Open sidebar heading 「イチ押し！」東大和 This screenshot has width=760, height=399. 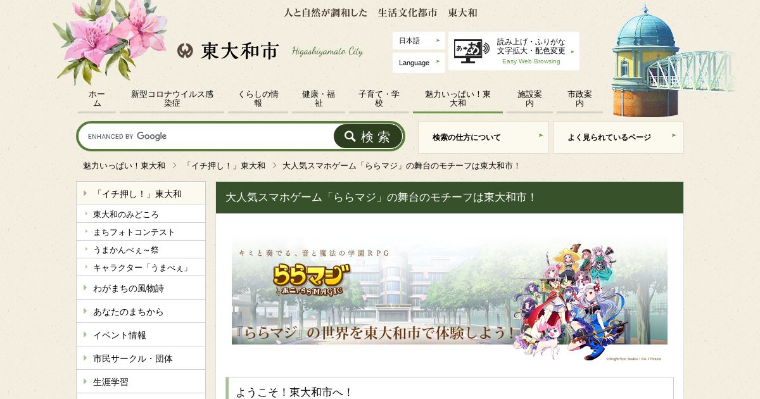141,194
